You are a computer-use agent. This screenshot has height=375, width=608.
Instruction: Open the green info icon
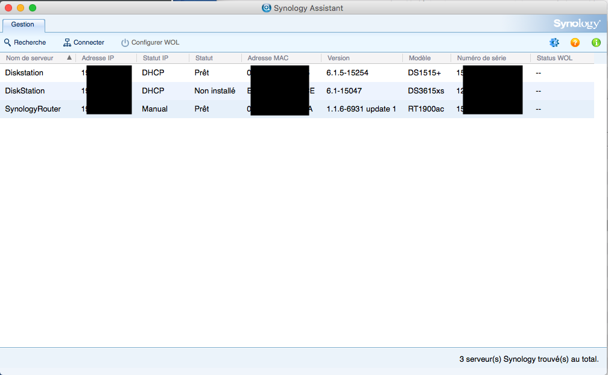pos(596,42)
